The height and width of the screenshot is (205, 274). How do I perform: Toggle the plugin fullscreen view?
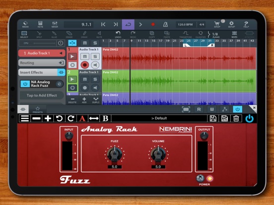pos(186,109)
